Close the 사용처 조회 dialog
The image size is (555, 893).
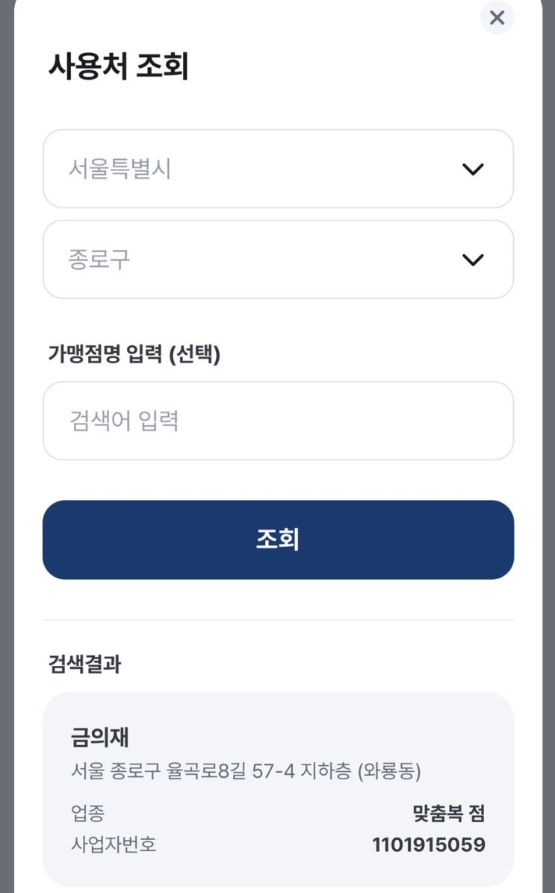[x=497, y=17]
